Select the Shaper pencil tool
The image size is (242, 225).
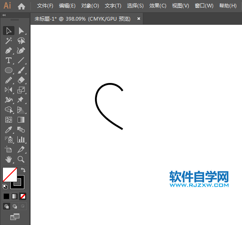(9, 80)
